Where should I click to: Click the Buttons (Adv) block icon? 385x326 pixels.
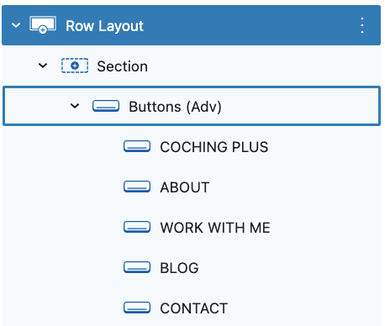(x=106, y=106)
